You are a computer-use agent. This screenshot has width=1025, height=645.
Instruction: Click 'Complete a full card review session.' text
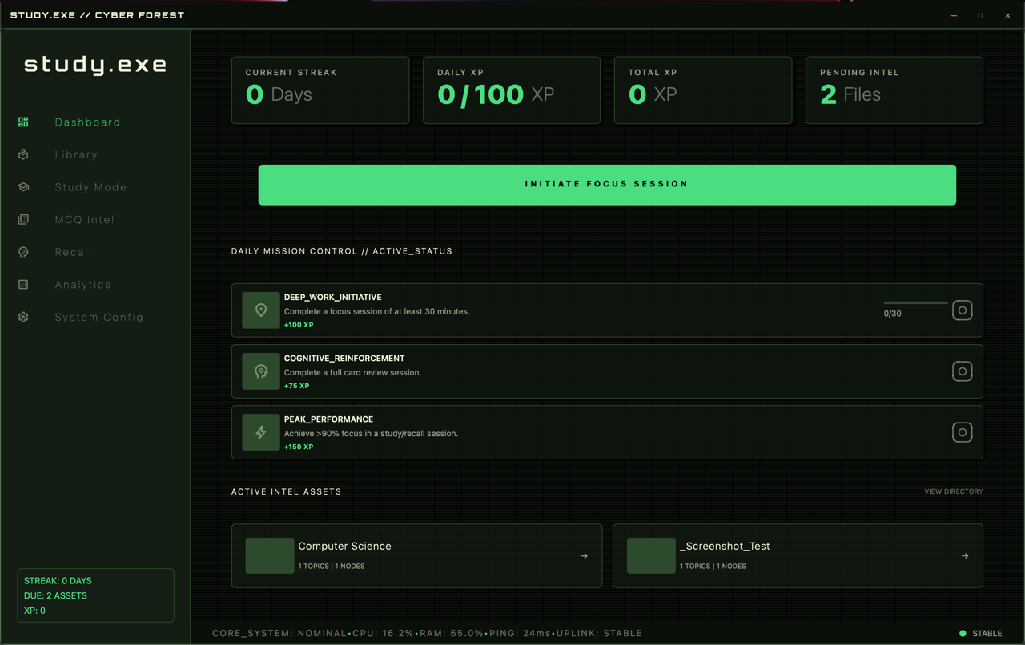coord(352,372)
